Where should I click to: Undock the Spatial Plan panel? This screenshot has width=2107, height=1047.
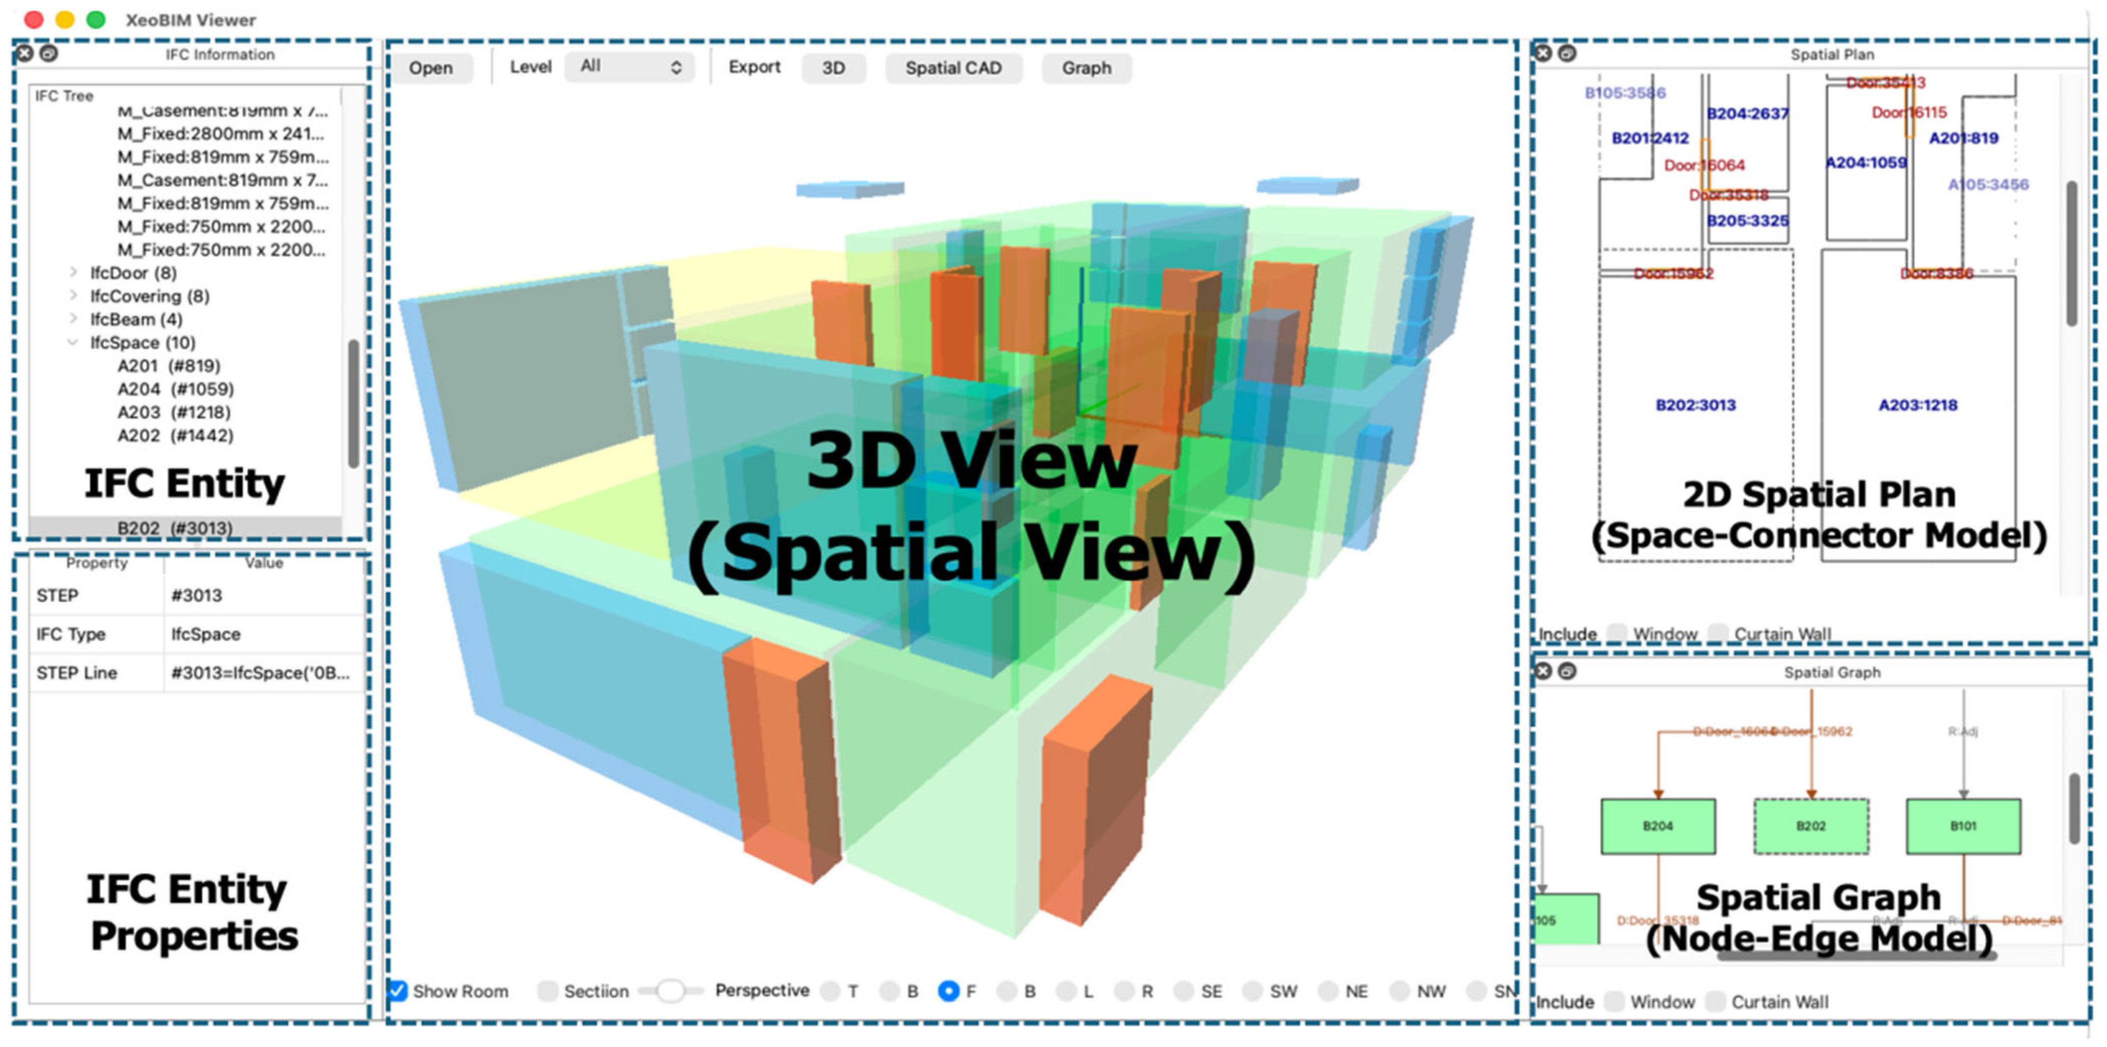[x=1566, y=53]
